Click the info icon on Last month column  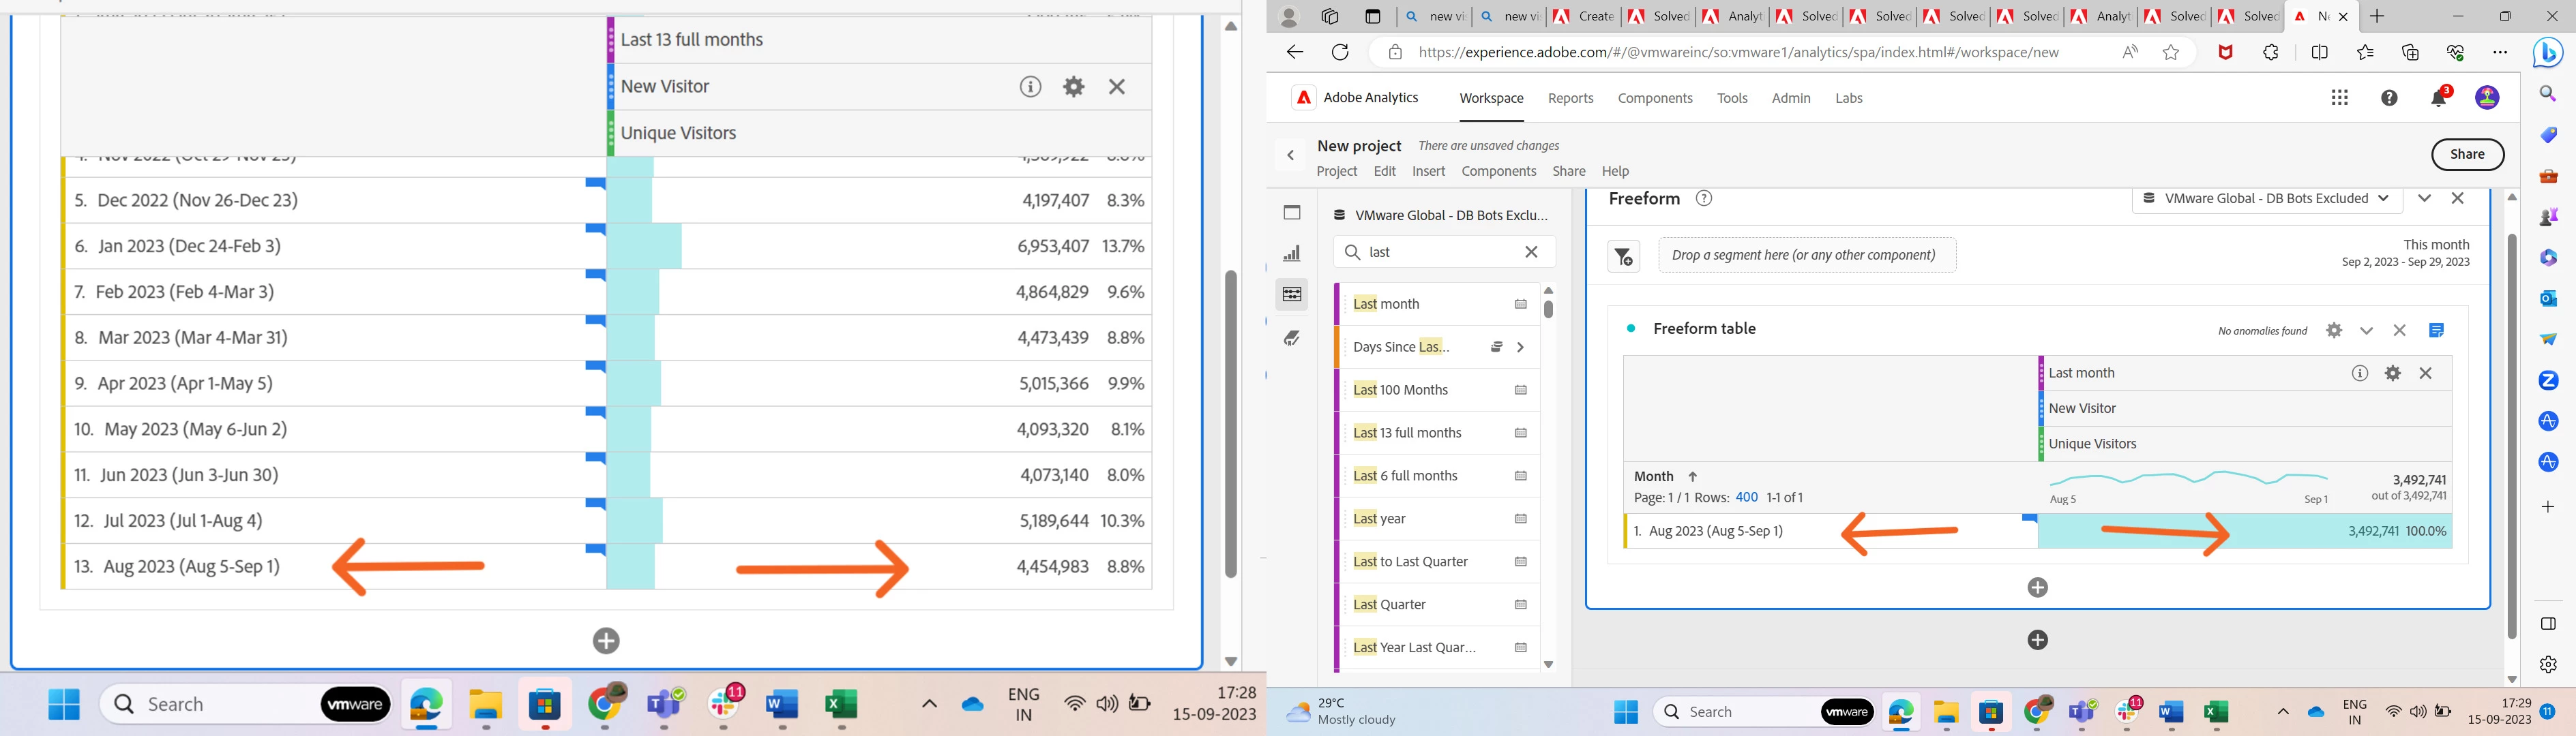pos(2360,373)
